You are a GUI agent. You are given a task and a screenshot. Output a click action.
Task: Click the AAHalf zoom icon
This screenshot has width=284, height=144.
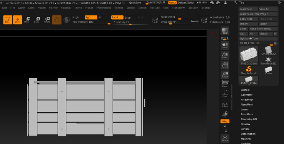(x=225, y=75)
